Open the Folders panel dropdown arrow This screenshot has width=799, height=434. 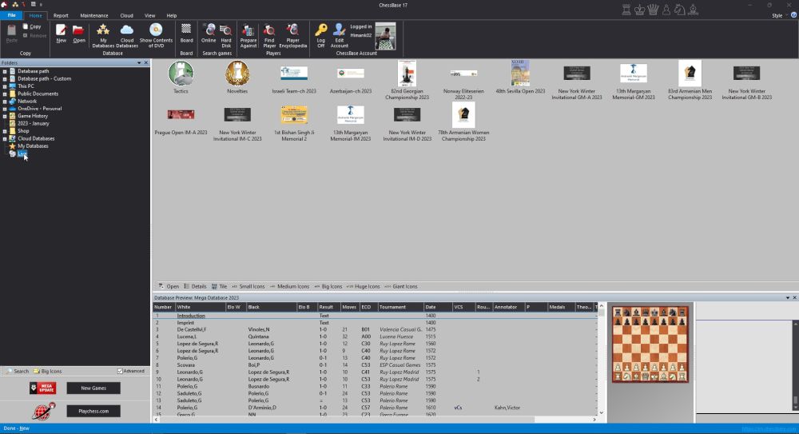click(x=139, y=62)
